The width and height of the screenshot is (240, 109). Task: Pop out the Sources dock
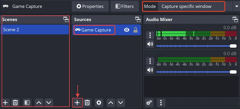(x=138, y=19)
